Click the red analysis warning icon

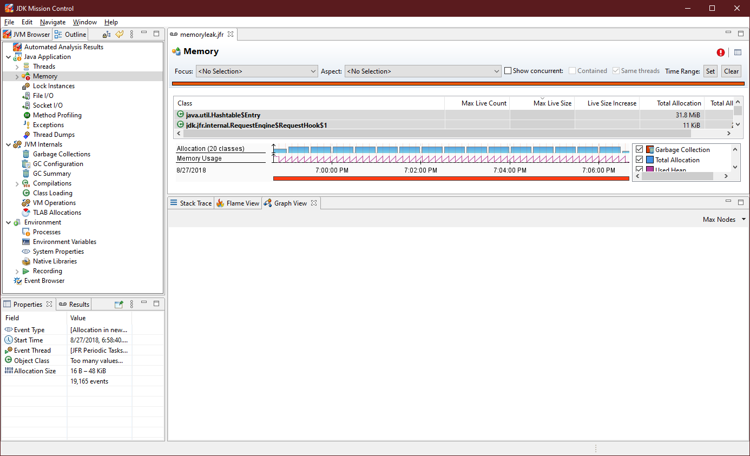pyautogui.click(x=721, y=52)
